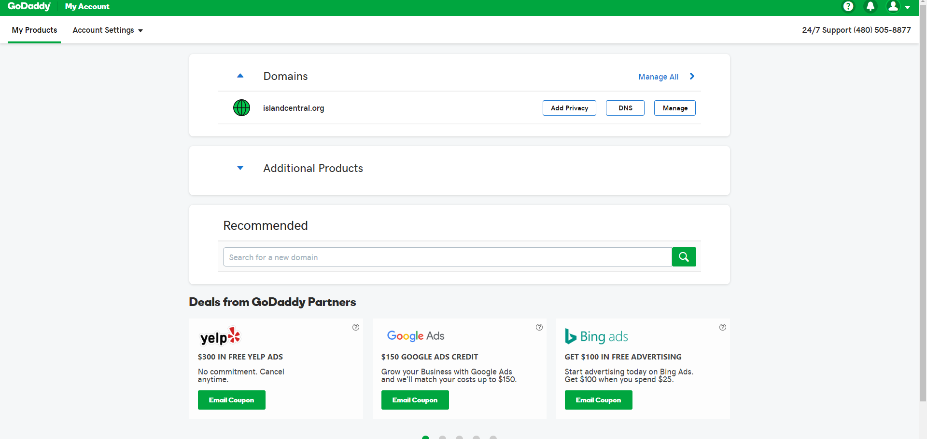This screenshot has width=927, height=439.
Task: Click My Account in the header
Action: [87, 7]
